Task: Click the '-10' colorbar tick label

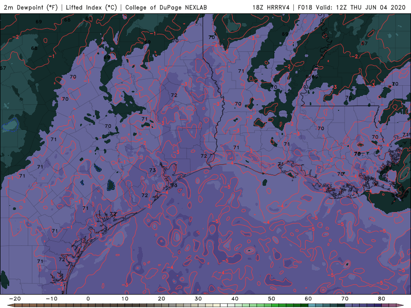Action: pyautogui.click(x=51, y=299)
